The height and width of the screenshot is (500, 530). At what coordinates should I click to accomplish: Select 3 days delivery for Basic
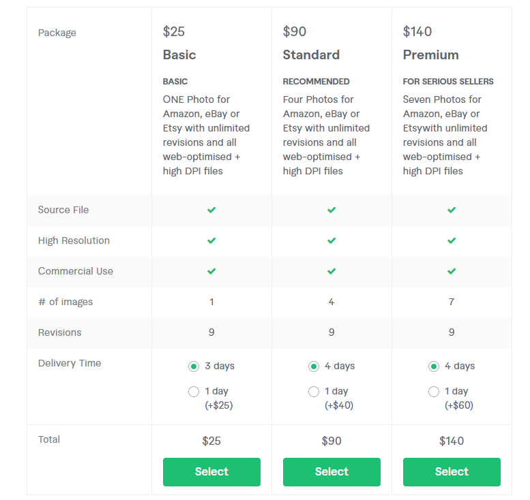click(194, 366)
